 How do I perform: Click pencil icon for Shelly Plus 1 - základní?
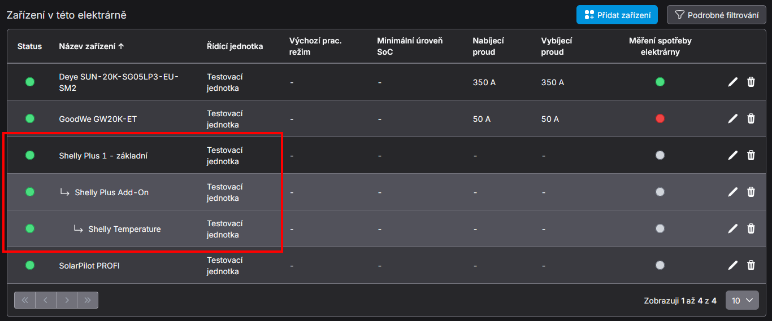(732, 156)
